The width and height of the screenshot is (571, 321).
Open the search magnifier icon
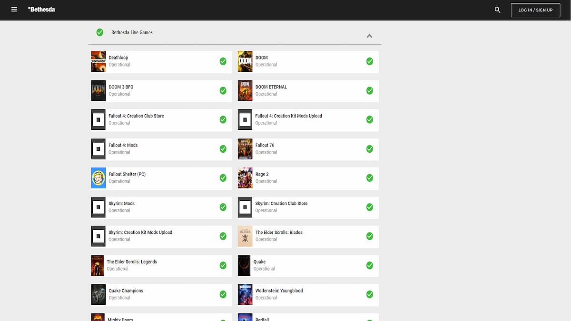(497, 10)
